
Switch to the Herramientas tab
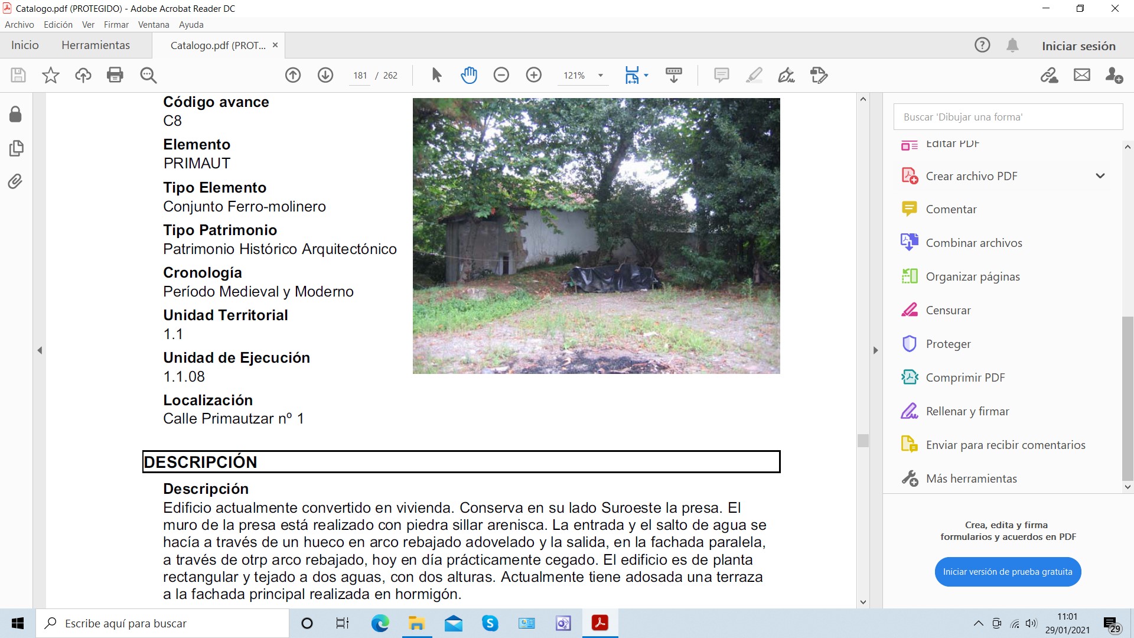pyautogui.click(x=96, y=45)
